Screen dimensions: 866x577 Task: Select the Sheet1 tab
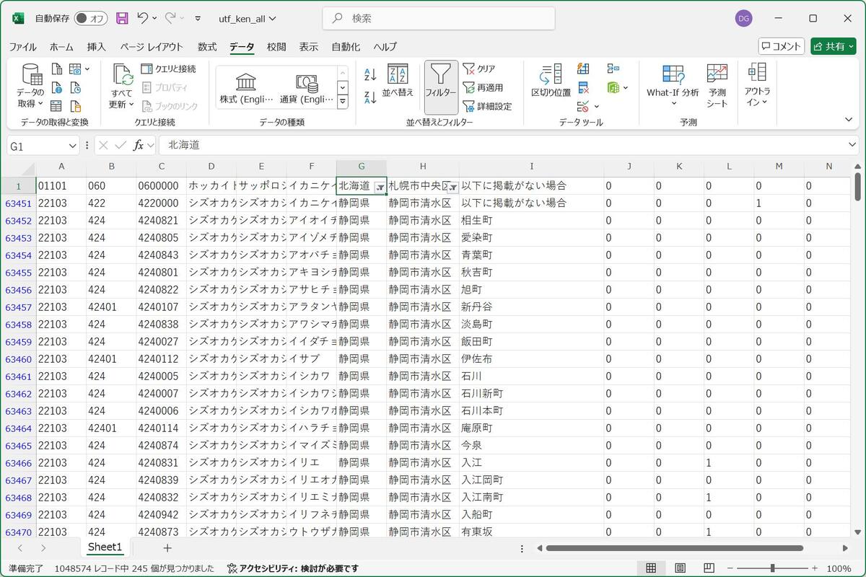[105, 547]
